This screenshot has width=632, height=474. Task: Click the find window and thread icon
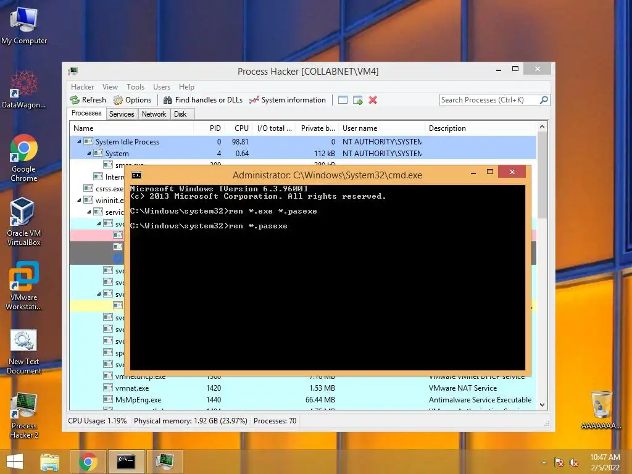click(x=357, y=100)
